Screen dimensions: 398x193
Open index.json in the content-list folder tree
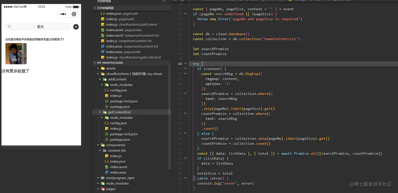(118, 161)
